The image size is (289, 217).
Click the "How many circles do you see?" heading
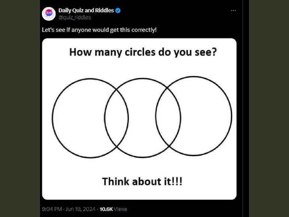(142, 52)
